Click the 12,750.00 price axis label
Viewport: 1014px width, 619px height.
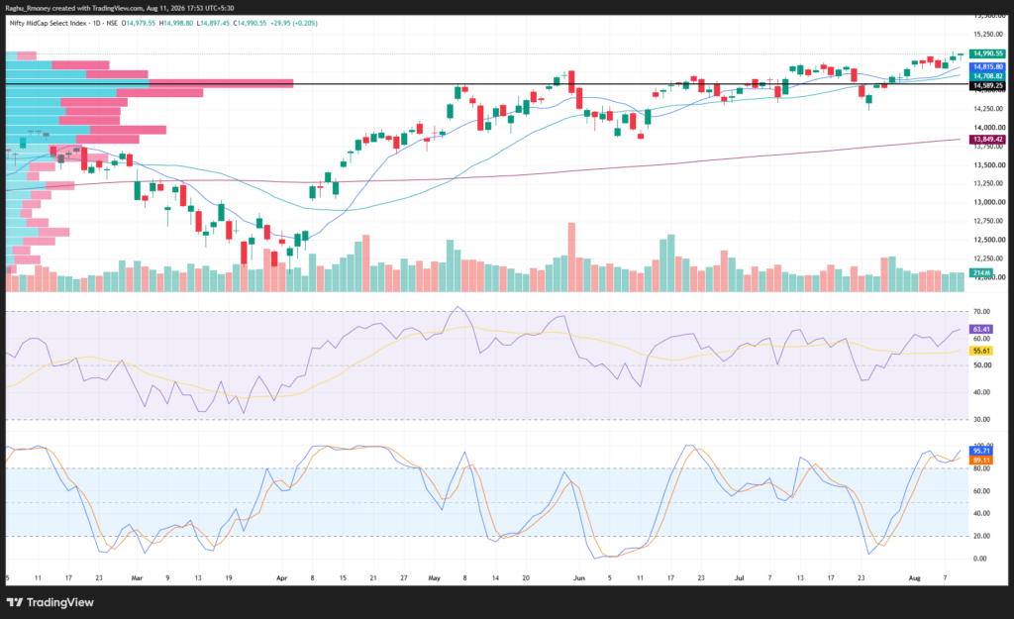tap(989, 221)
